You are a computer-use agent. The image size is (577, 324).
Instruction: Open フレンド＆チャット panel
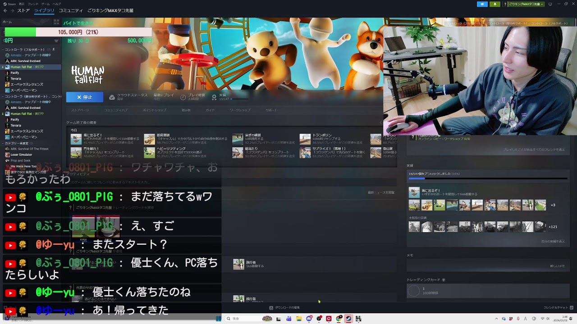[x=558, y=308]
